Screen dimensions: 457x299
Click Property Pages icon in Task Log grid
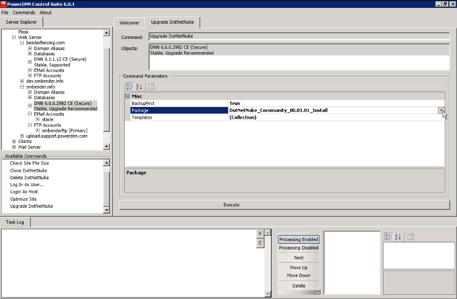coord(409,237)
